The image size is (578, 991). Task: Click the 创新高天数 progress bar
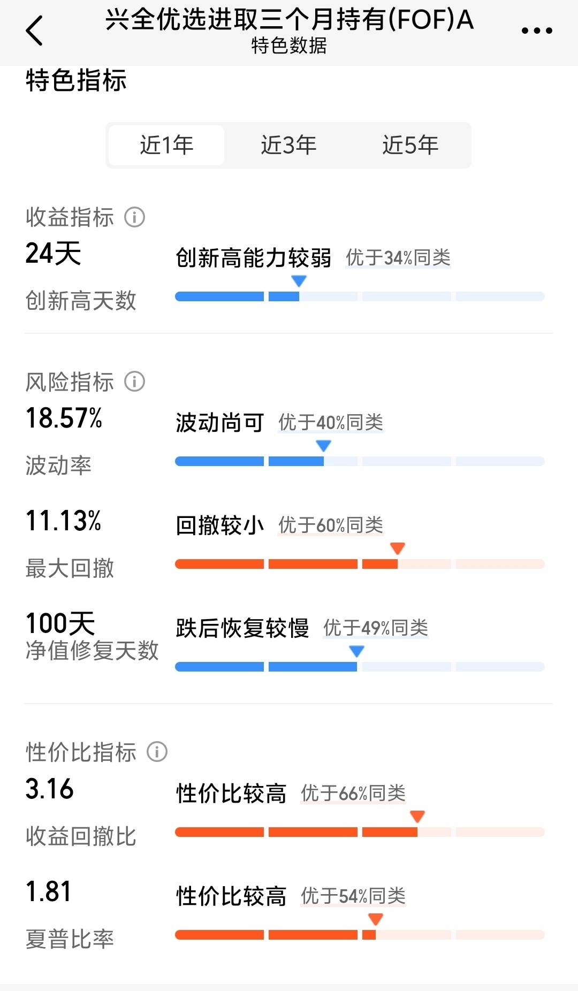(x=360, y=296)
